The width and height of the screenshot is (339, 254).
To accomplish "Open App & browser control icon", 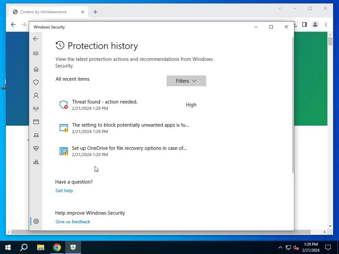I will coord(36,122).
